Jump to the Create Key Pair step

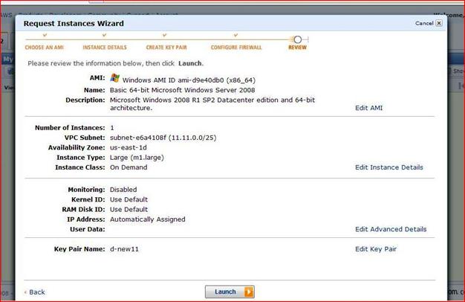[x=166, y=47]
